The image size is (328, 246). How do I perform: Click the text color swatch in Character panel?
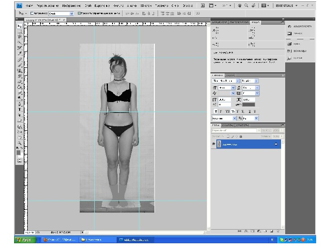point(249,105)
